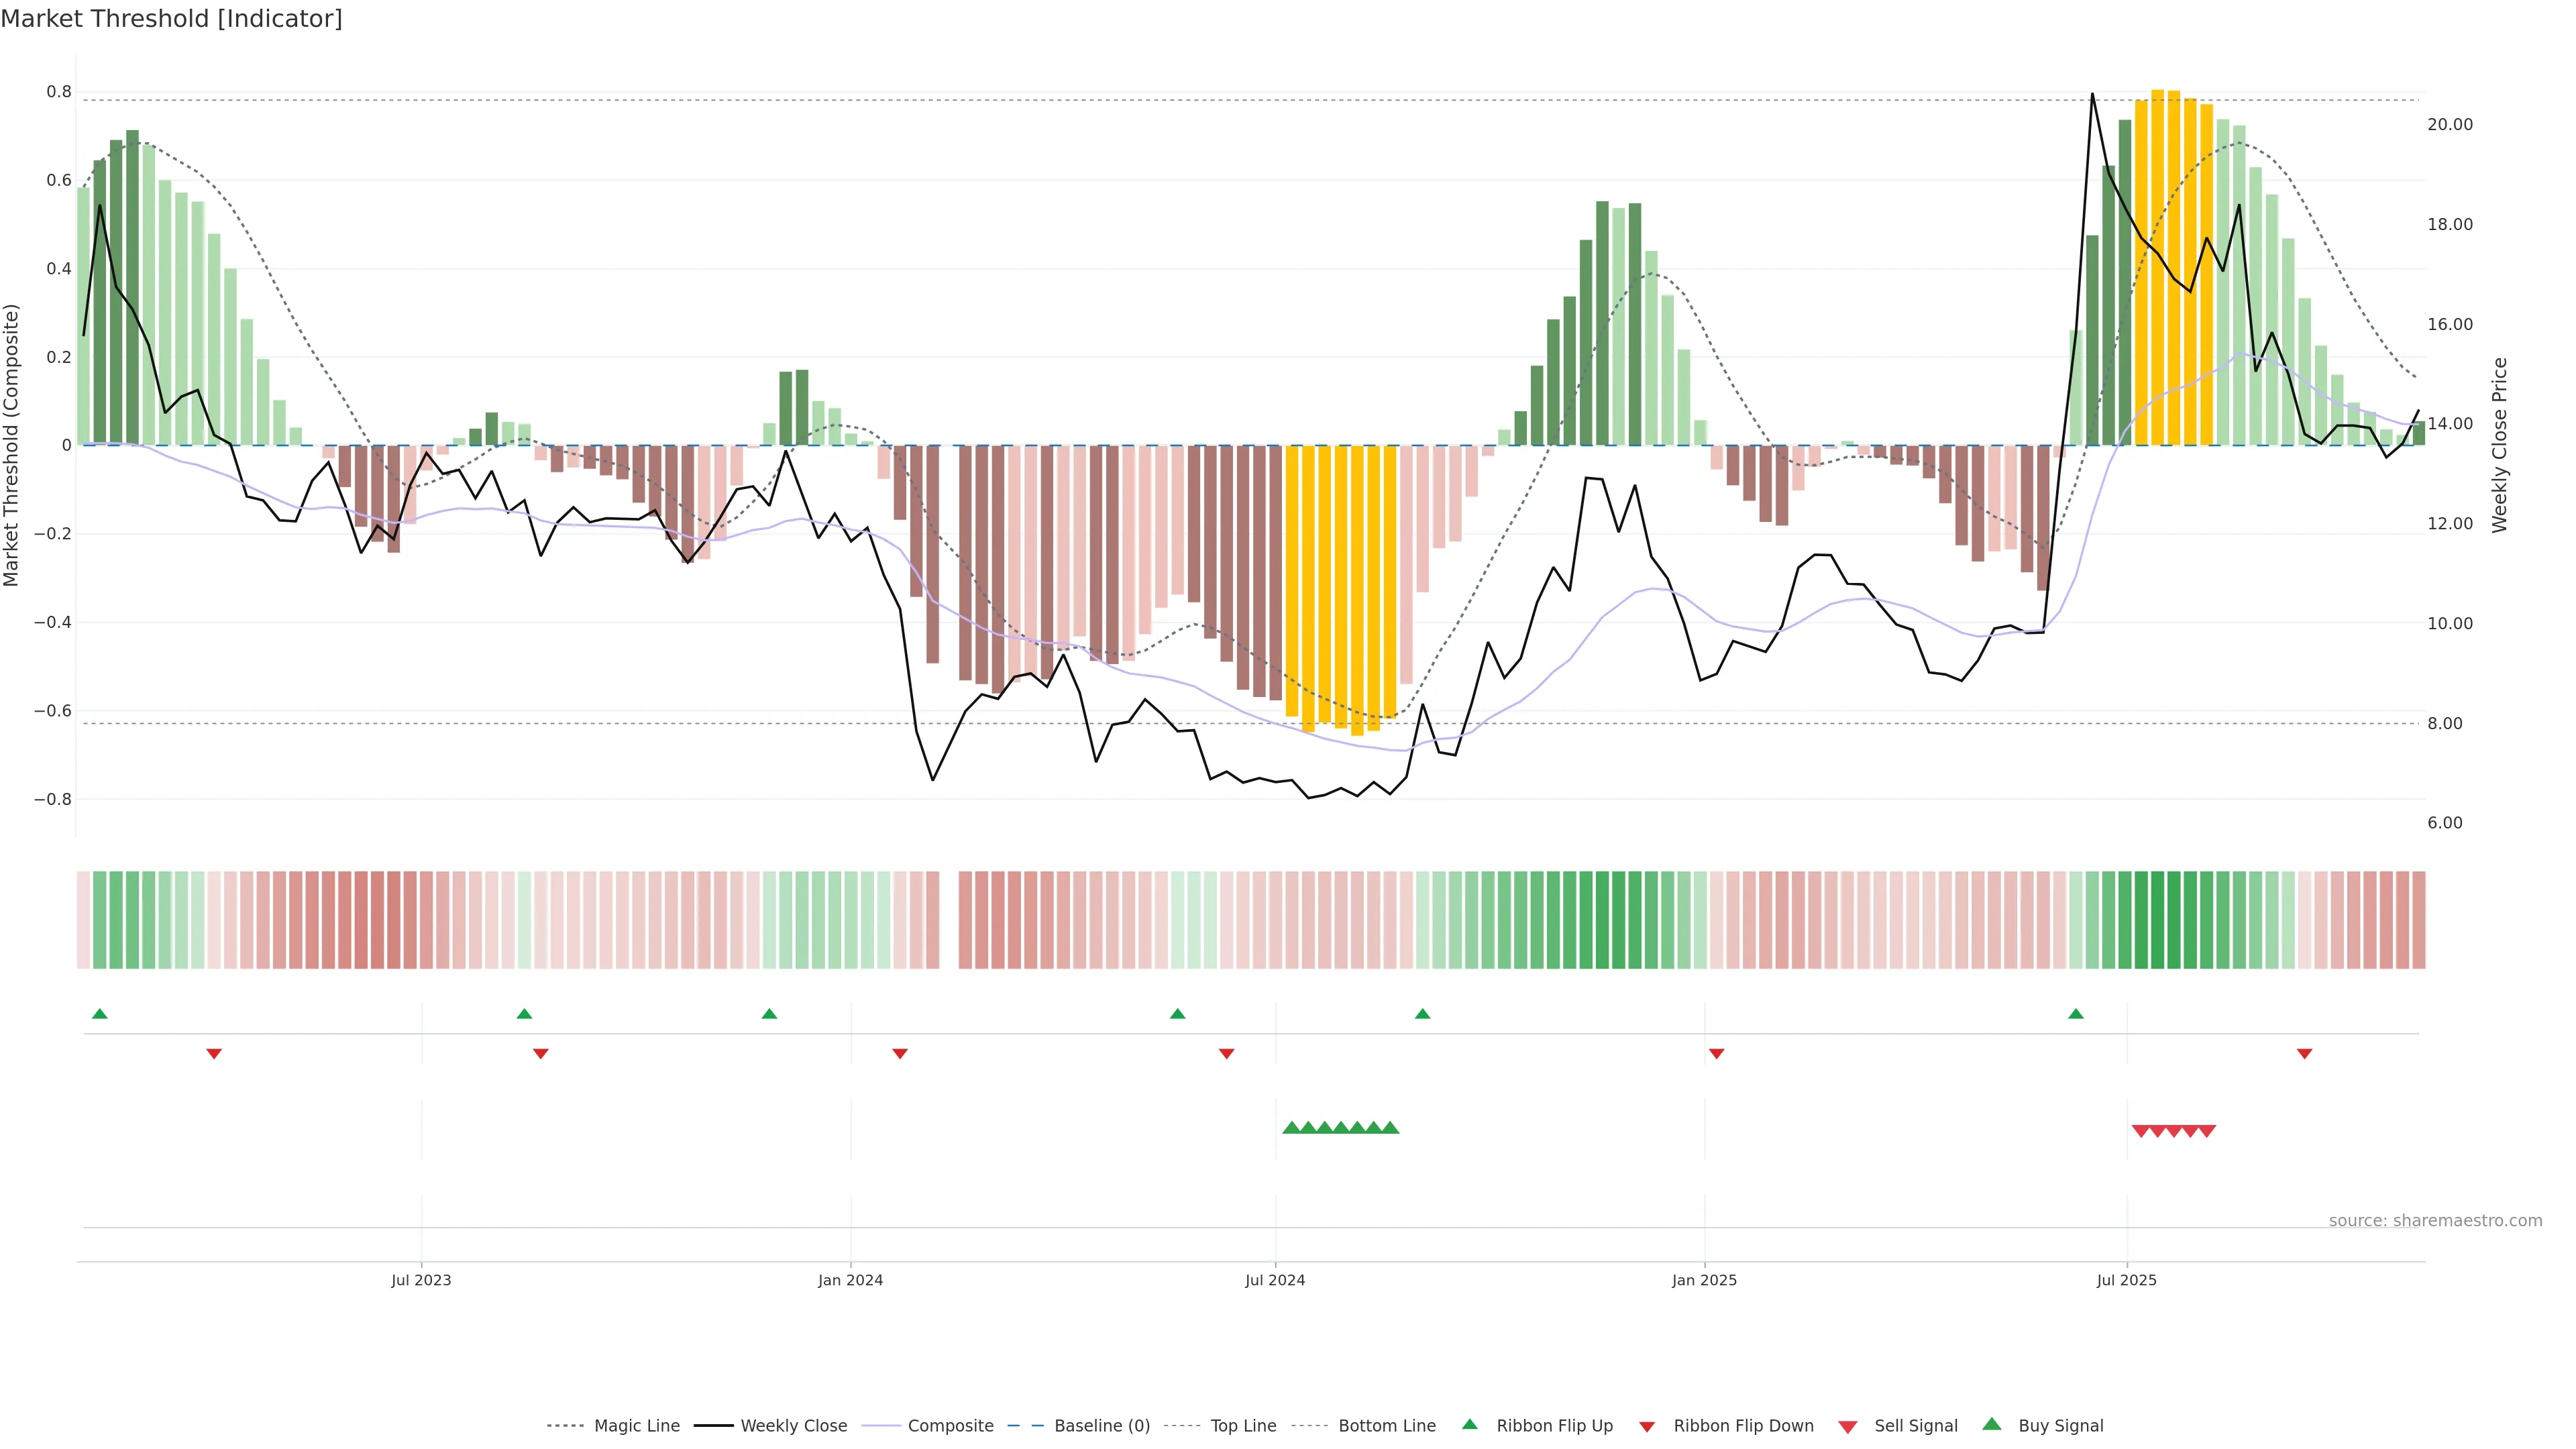Click the Weekly Close Price axis title
The image size is (2576, 1449).
(2500, 445)
